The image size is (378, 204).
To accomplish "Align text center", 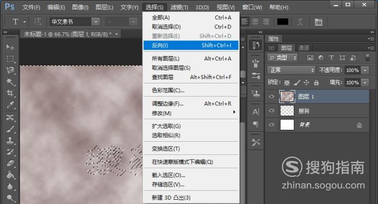I will pyautogui.click(x=255, y=22).
